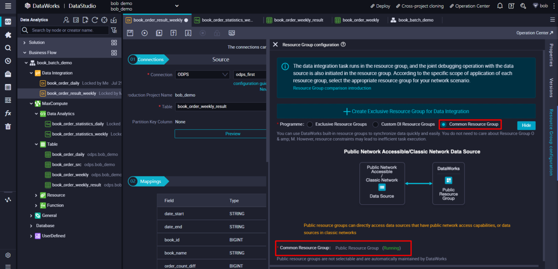Click the Preview button
558x269 pixels.
click(x=233, y=134)
